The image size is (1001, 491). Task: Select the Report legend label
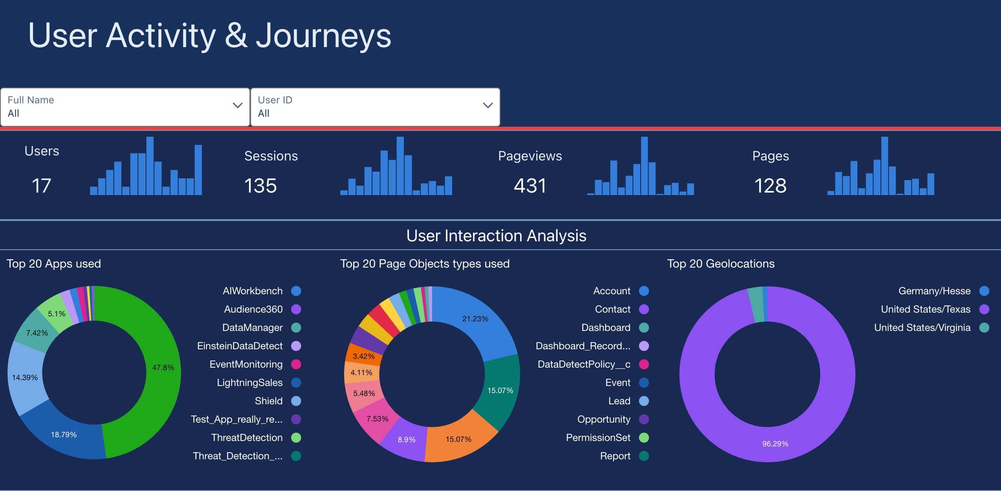615,456
